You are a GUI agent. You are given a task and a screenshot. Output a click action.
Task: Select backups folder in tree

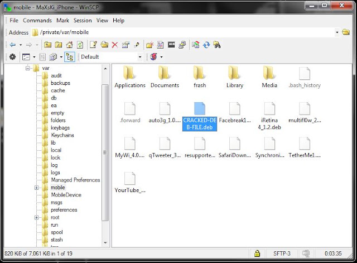[60, 83]
